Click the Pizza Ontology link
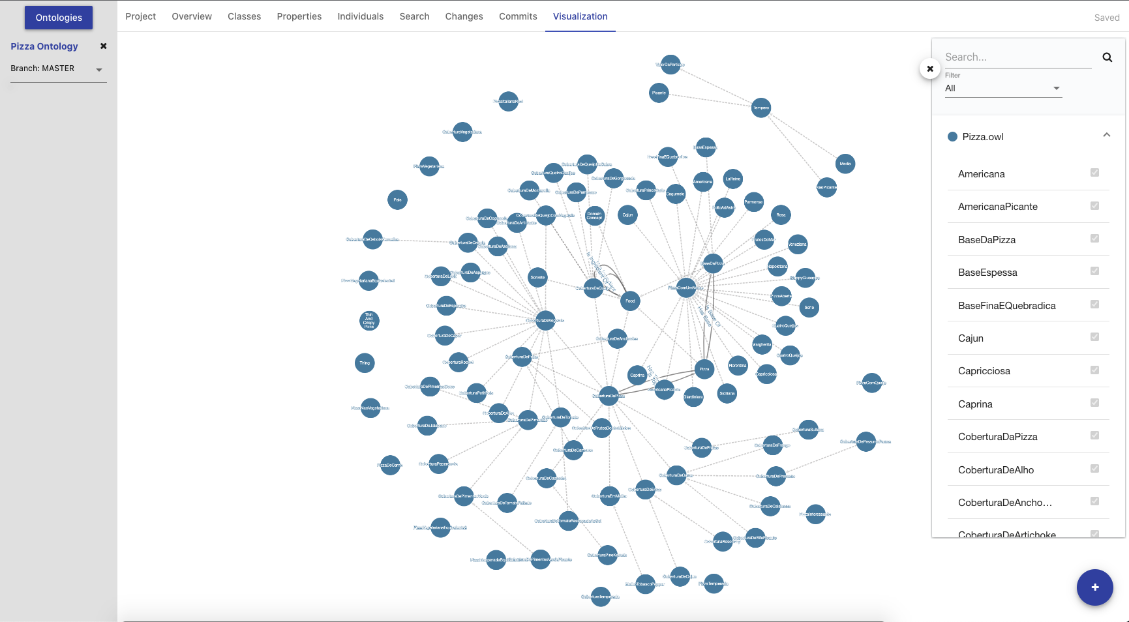 pyautogui.click(x=44, y=46)
